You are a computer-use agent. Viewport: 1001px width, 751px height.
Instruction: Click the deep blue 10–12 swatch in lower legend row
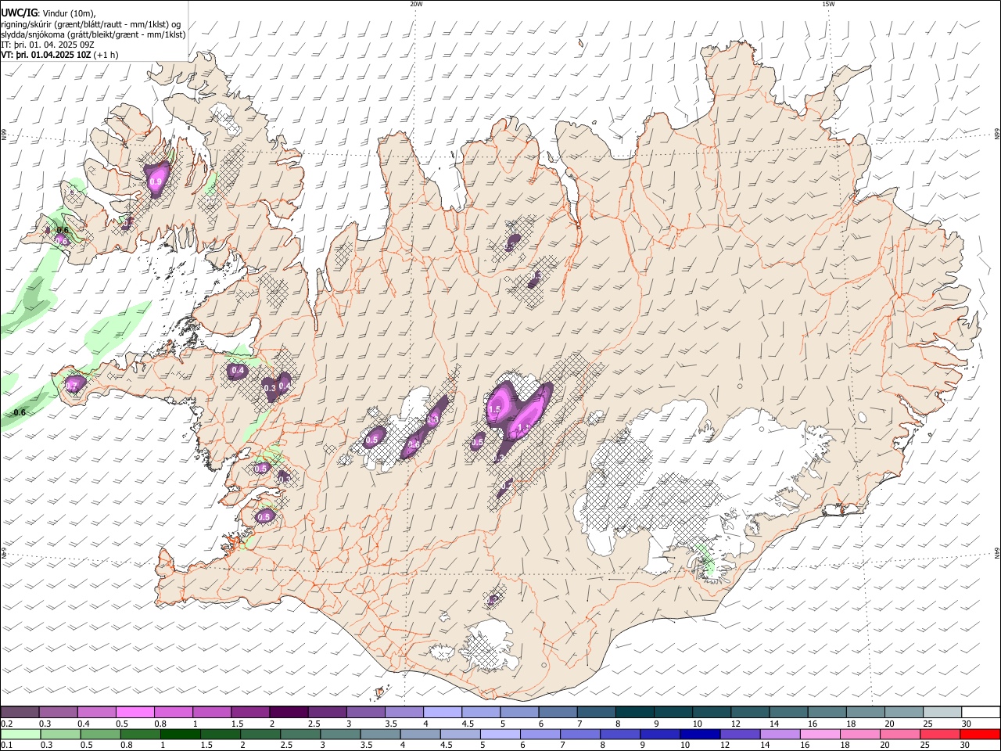(700, 735)
